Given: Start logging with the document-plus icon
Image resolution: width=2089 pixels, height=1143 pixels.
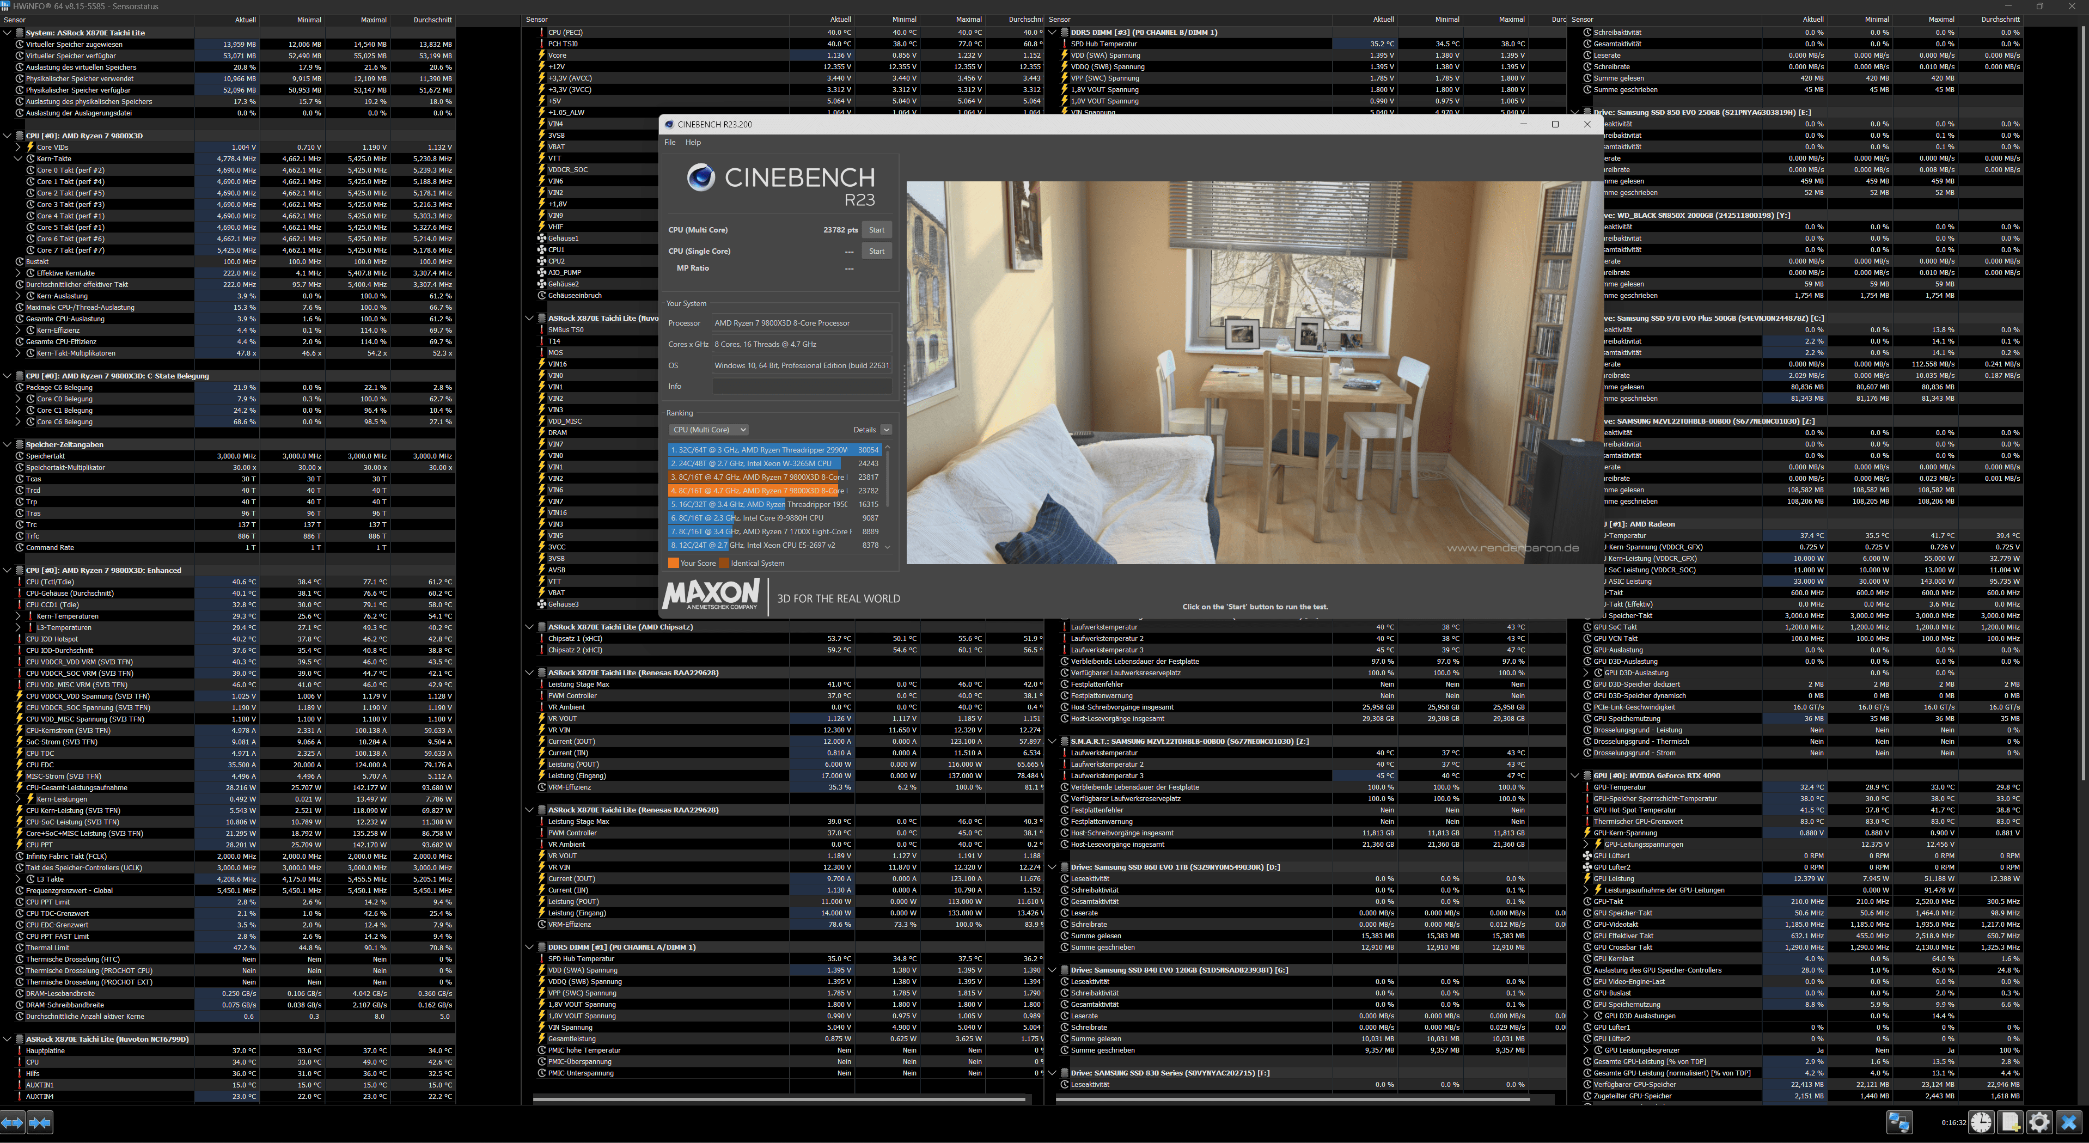Looking at the screenshot, I should click(2011, 1122).
